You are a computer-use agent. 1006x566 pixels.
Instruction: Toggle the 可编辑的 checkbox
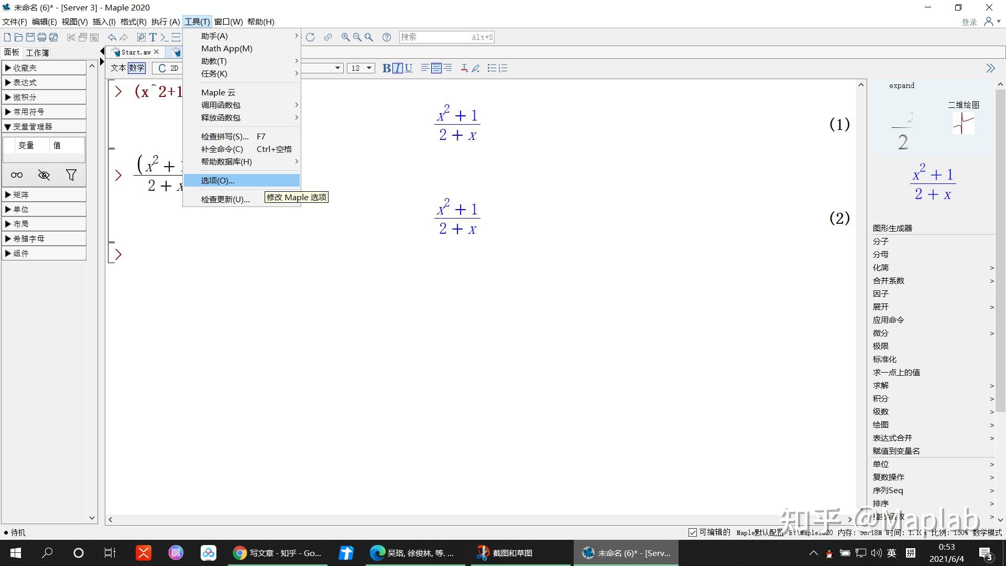[692, 532]
